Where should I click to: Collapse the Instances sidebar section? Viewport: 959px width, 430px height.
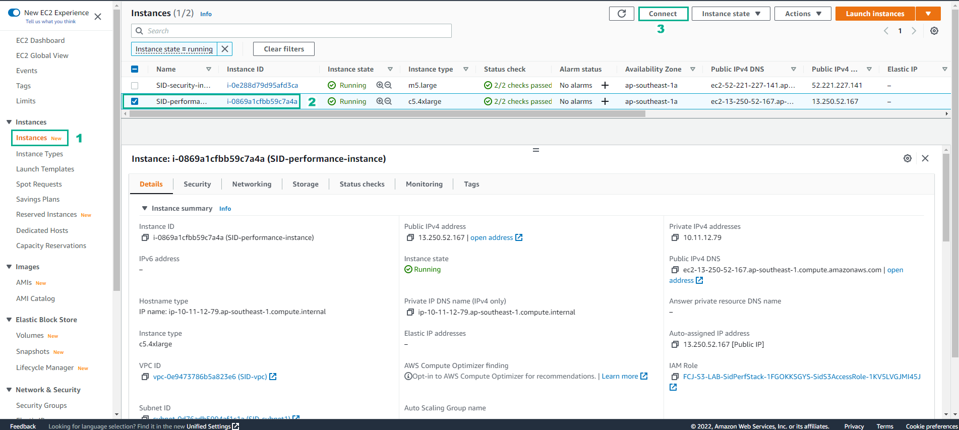[9, 122]
